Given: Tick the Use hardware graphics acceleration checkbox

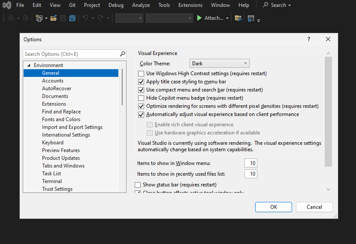Looking at the screenshot, I should [x=150, y=133].
